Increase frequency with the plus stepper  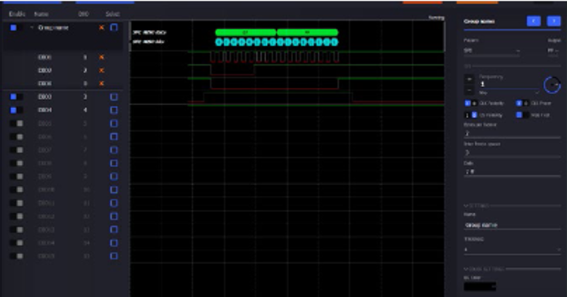[x=469, y=79]
